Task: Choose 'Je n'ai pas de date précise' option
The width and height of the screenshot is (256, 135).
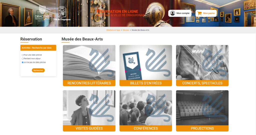Action: (x=22, y=62)
